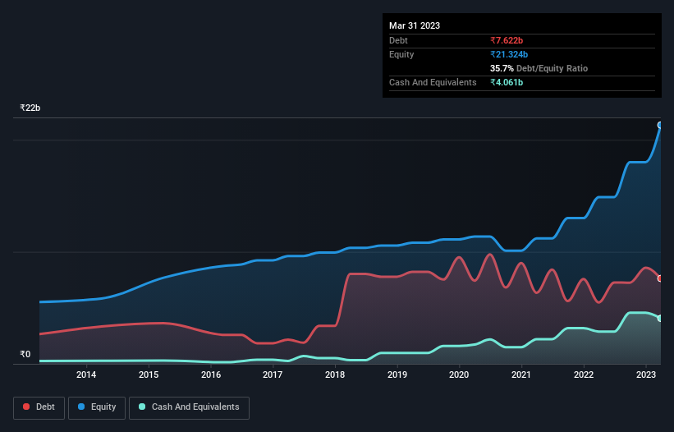This screenshot has height=432, width=674.
Task: Click the 2021 x-axis label
Action: coord(521,375)
